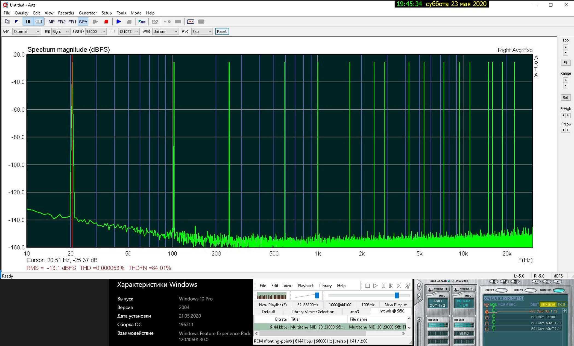Toggle MIX checkbox for PCI Card S/PDIF
The height and width of the screenshot is (346, 574).
tap(487, 317)
